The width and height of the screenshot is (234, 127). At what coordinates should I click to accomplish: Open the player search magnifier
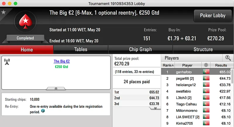[x=228, y=58]
